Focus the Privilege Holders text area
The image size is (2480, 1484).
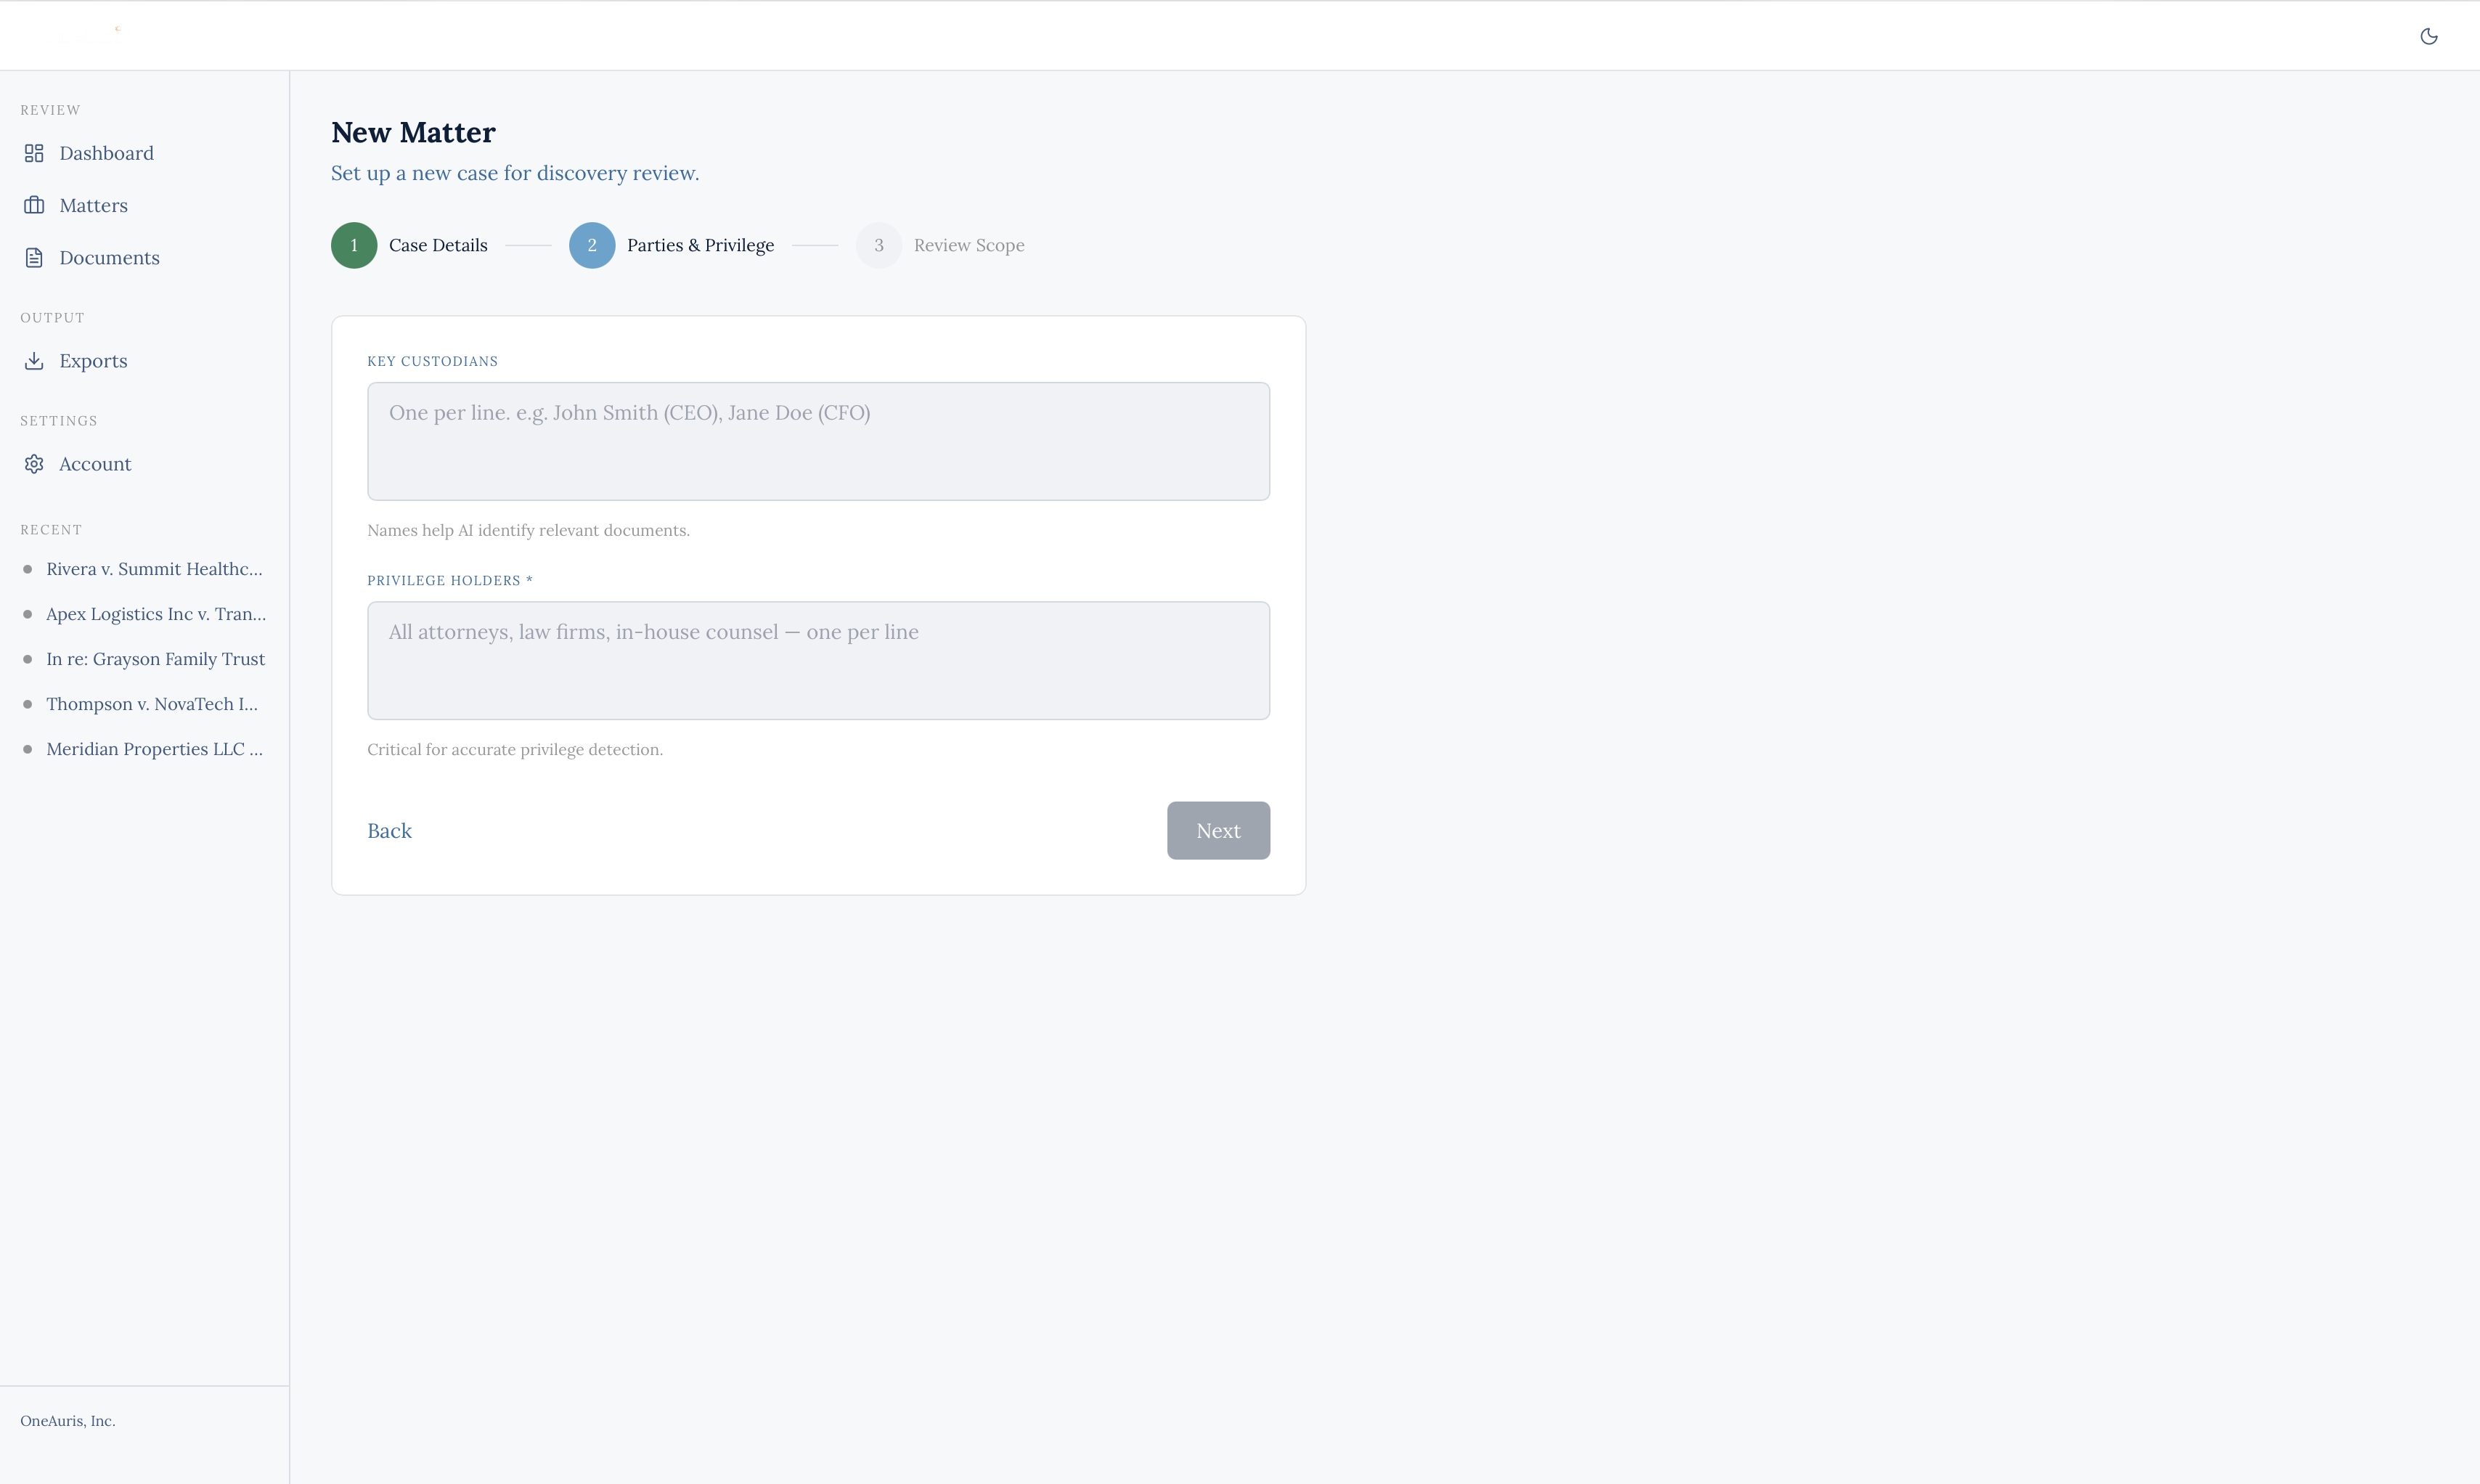818,660
